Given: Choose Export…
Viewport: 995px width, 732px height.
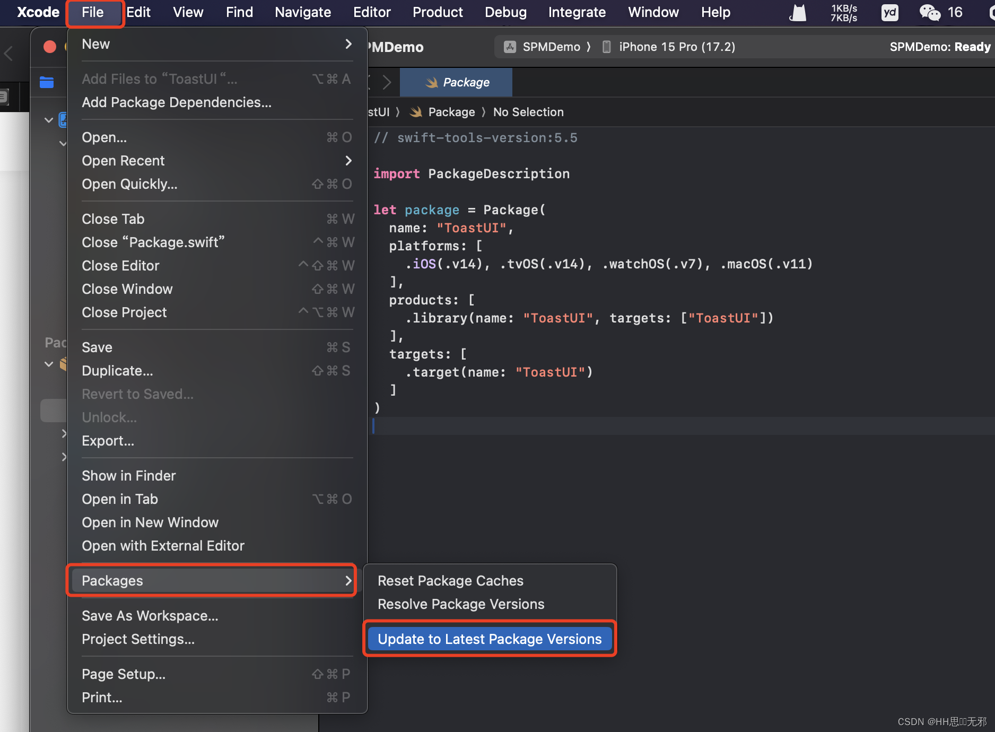Looking at the screenshot, I should coord(217,441).
